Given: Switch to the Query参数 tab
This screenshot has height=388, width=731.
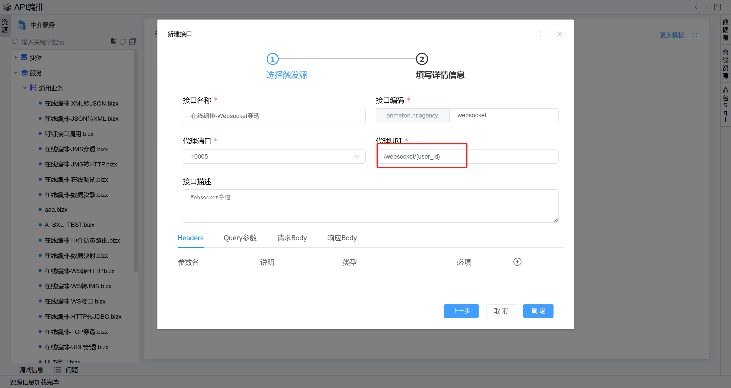Looking at the screenshot, I should [x=240, y=238].
